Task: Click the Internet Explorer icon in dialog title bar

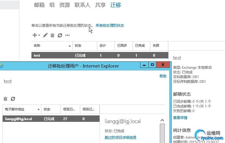Action: tap(1, 66)
